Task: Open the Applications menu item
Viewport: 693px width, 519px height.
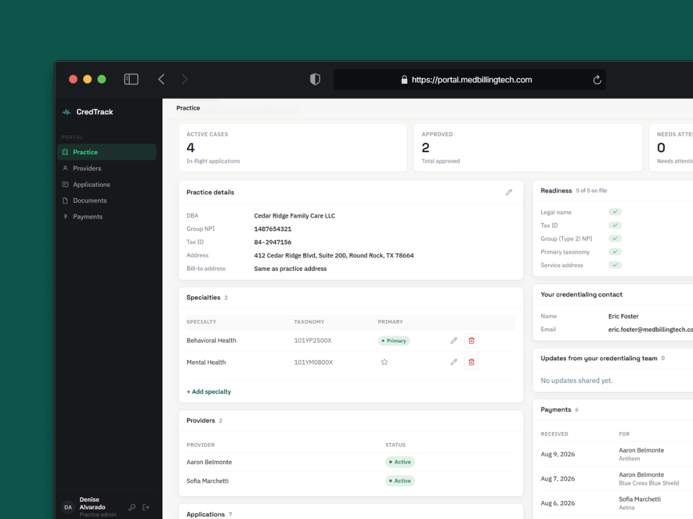Action: [x=106, y=184]
